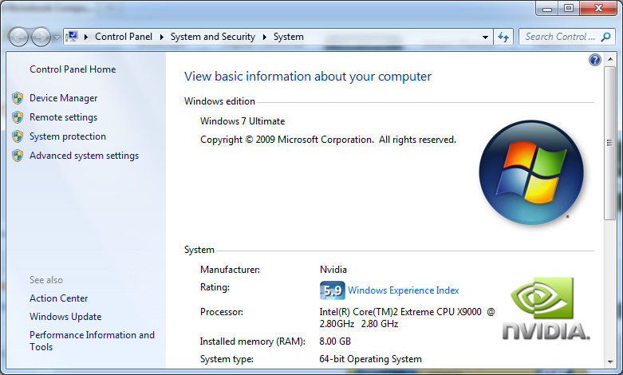Open Advanced system settings link

(85, 156)
